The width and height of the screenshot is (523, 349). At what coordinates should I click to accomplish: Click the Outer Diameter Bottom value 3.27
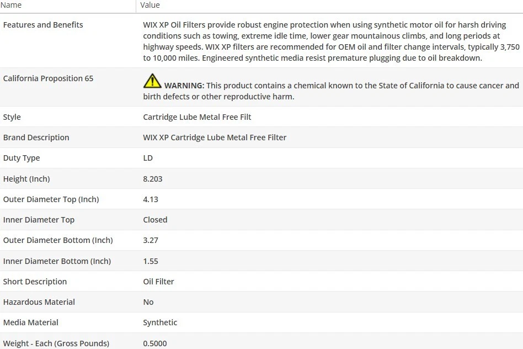151,240
